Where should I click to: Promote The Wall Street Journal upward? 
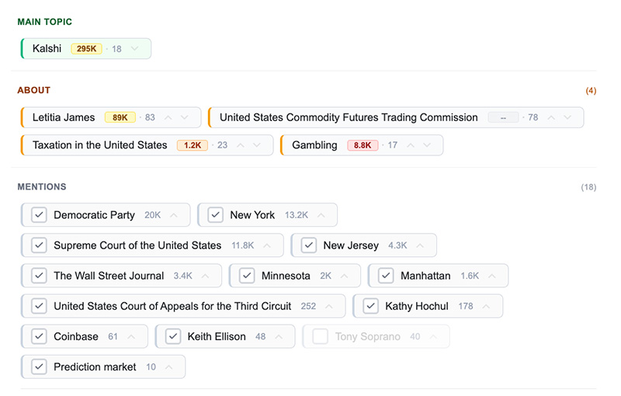point(205,276)
